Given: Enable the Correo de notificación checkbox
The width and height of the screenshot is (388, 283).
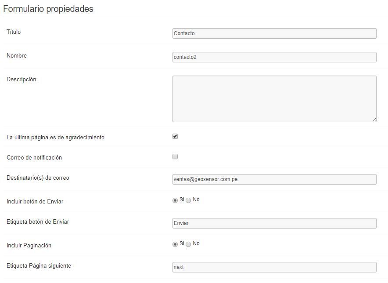Looking at the screenshot, I should coord(175,156).
